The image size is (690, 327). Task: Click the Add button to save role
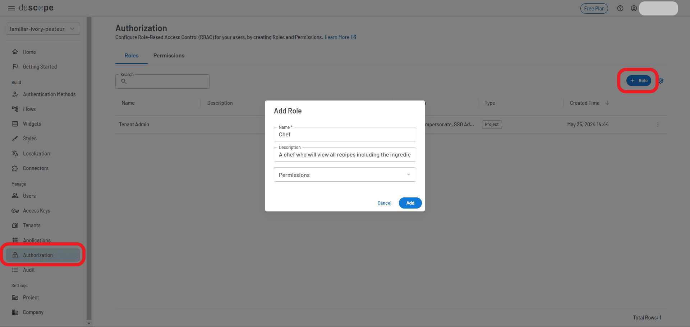point(410,203)
